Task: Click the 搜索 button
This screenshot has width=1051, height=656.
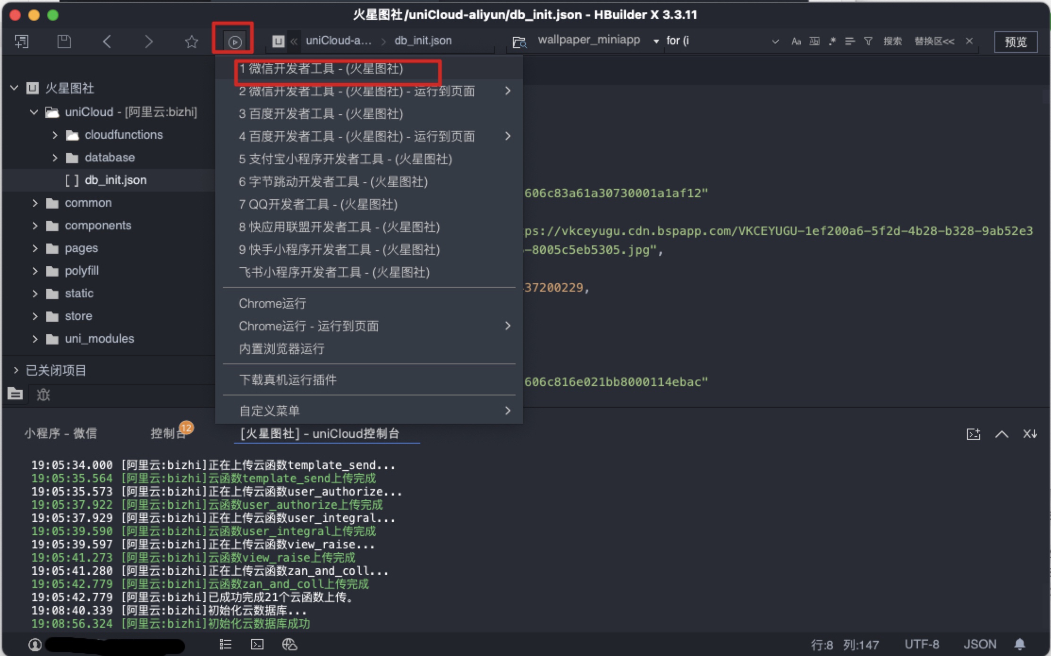Action: (892, 41)
